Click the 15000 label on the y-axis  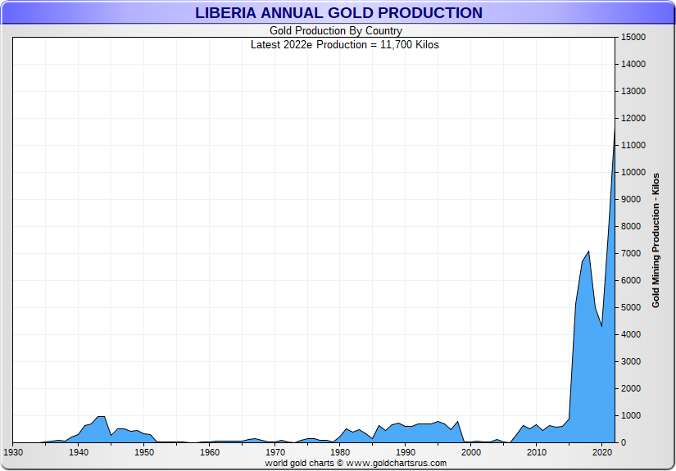[x=635, y=37]
